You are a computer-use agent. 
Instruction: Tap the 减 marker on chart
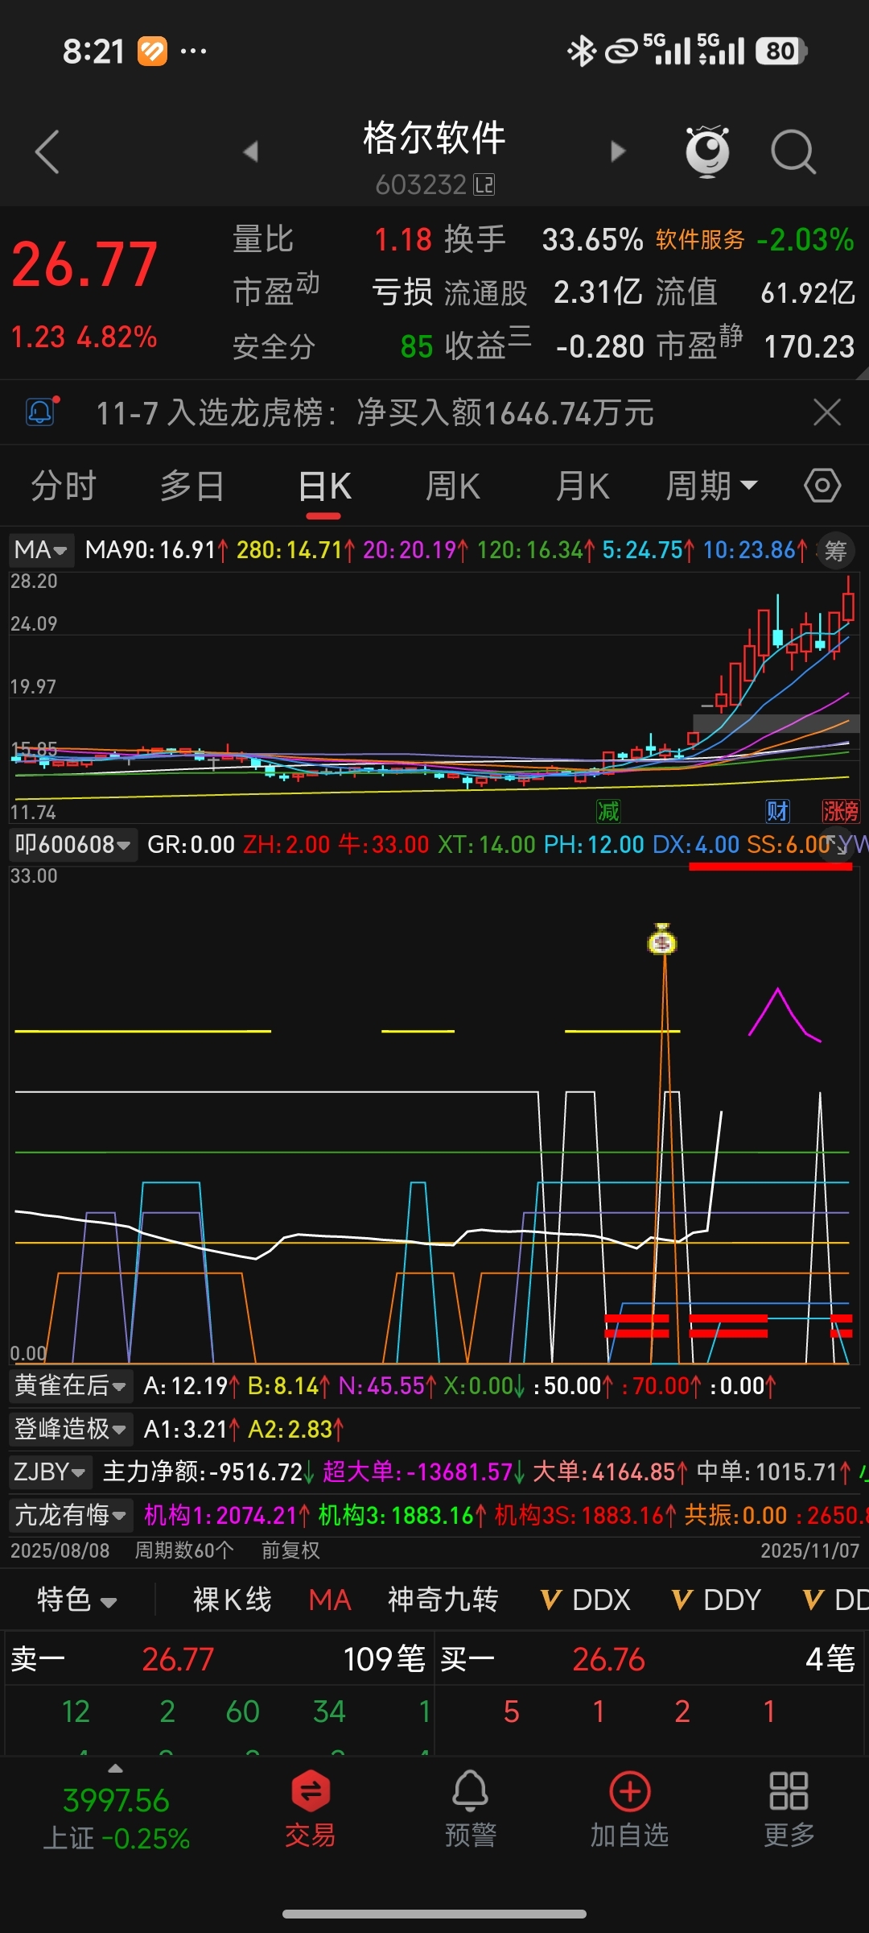608,811
